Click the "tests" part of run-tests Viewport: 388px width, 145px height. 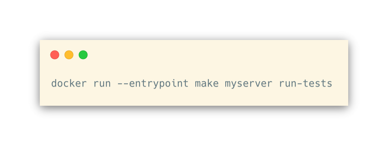point(318,84)
